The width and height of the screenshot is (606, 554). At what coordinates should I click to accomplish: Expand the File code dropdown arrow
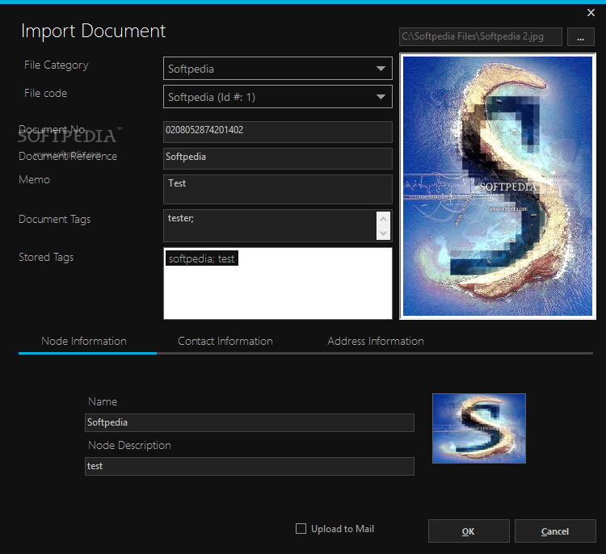tap(381, 97)
